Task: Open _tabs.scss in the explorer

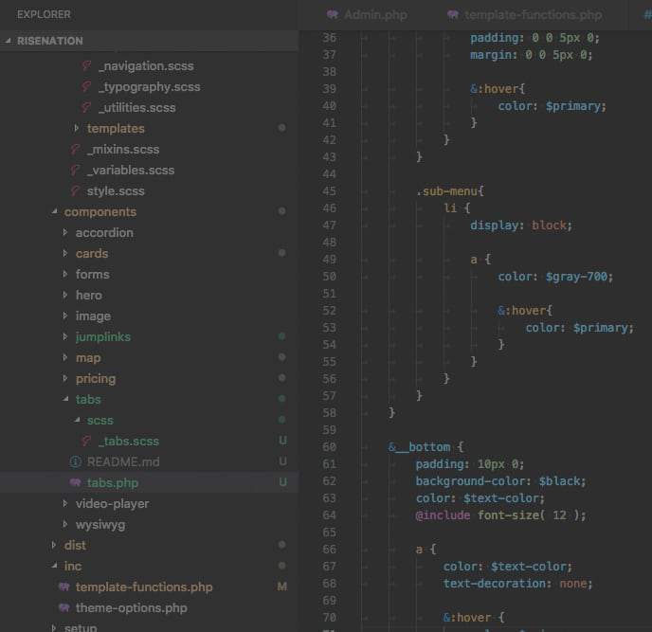Action: click(x=129, y=442)
